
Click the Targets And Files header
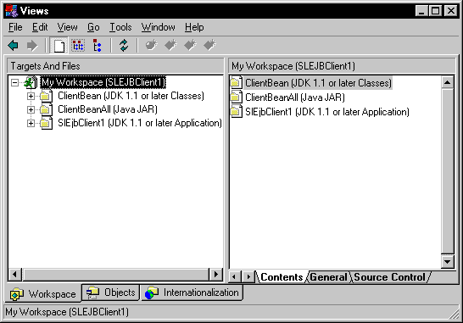[115, 66]
